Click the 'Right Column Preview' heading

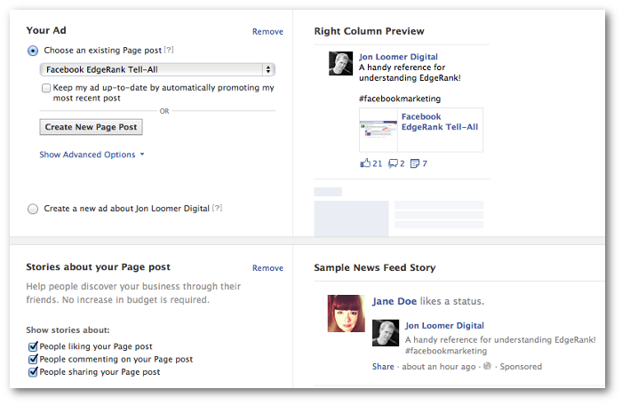[369, 31]
